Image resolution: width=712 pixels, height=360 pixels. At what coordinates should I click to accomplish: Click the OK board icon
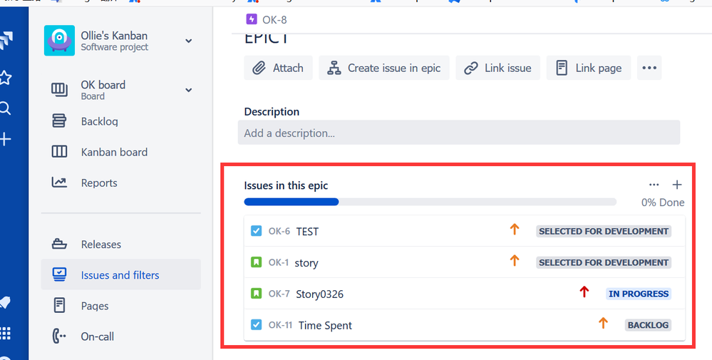point(59,90)
